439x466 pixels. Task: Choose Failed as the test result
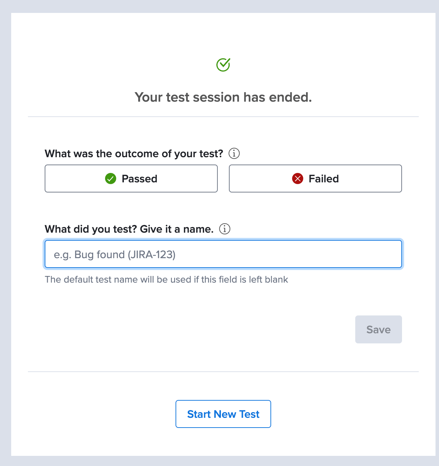coord(315,179)
